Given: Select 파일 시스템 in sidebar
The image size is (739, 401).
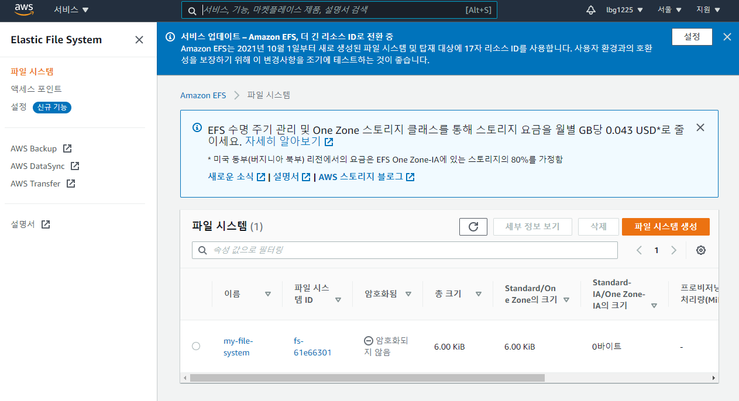Looking at the screenshot, I should (32, 71).
